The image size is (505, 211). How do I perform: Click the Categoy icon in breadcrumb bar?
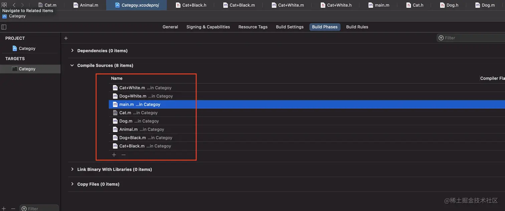[x=4, y=16]
